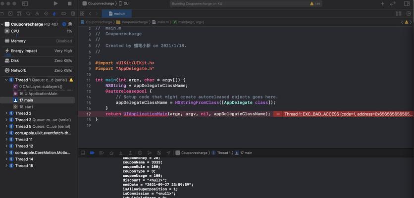Open the source control navigator
This screenshot has height=198, width=414.
(10, 14)
